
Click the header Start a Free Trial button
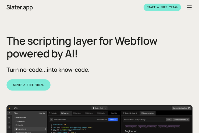tap(162, 7)
